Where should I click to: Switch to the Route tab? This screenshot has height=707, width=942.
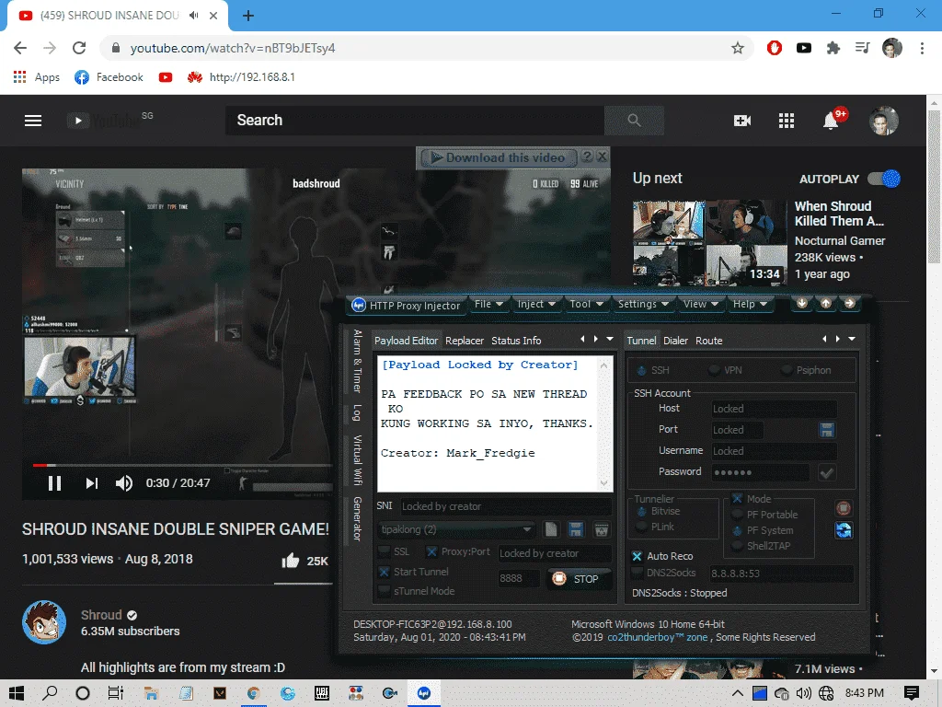[x=709, y=341]
